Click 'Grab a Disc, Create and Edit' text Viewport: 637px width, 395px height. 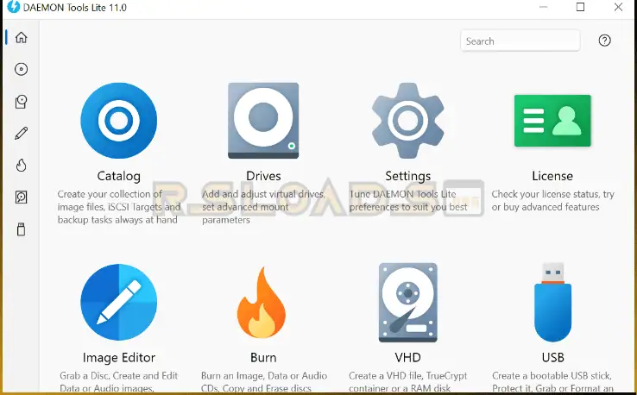point(118,375)
